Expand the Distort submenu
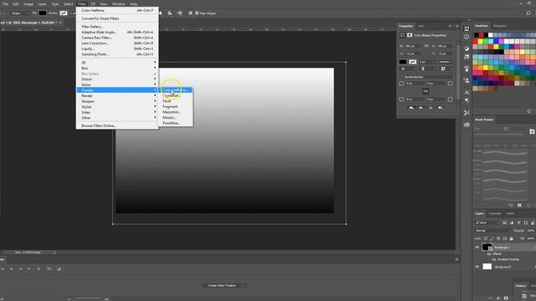This screenshot has width=536, height=301. click(116, 79)
